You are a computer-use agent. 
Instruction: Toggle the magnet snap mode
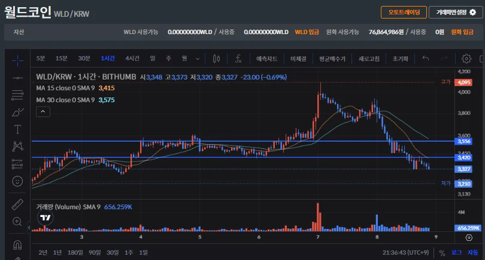[17, 245]
